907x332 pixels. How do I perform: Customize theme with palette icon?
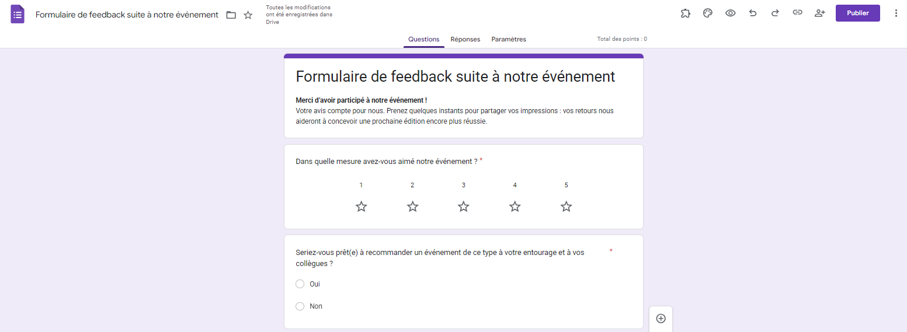click(708, 13)
